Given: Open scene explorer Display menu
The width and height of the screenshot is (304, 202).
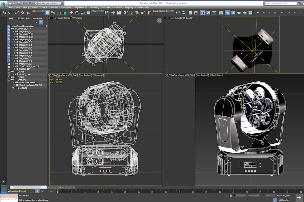Looking at the screenshot, I should tap(20, 18).
